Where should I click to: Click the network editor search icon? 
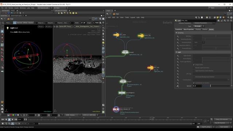click(229, 17)
